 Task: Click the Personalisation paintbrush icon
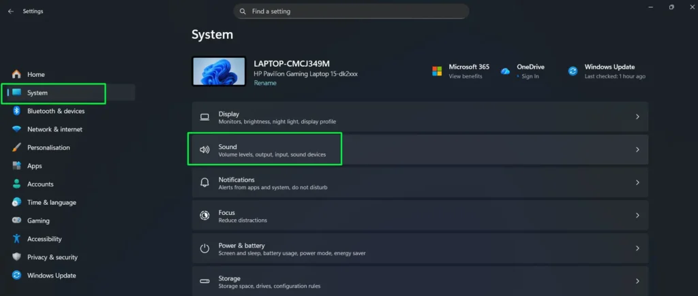(x=16, y=147)
